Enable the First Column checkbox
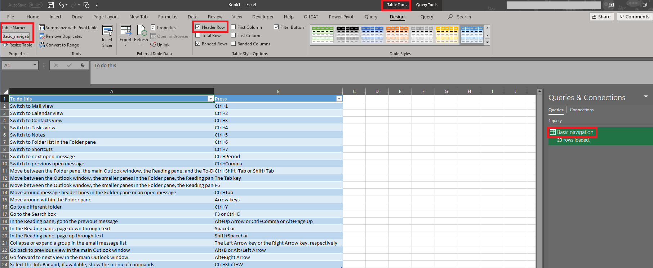This screenshot has width=653, height=268. point(234,27)
